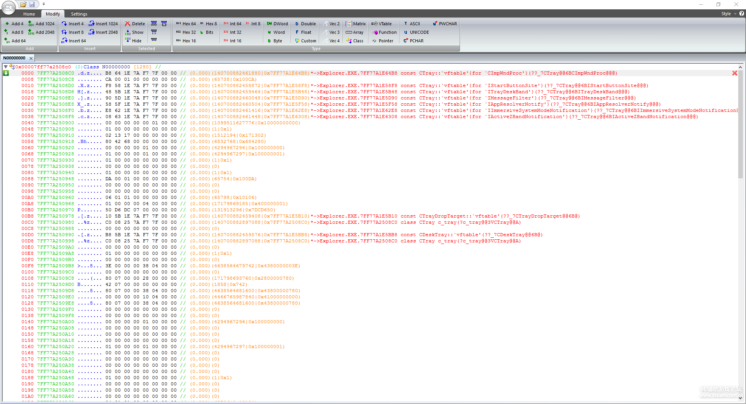Viewport: 746px width, 404px height.
Task: Click the red X on first row
Action: [734, 73]
